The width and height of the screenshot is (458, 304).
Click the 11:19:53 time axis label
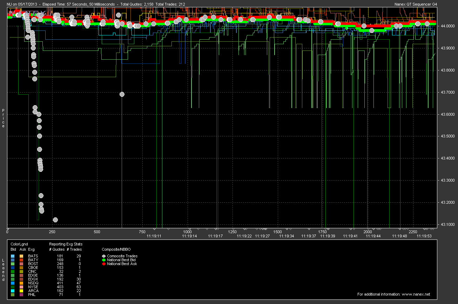424,236
